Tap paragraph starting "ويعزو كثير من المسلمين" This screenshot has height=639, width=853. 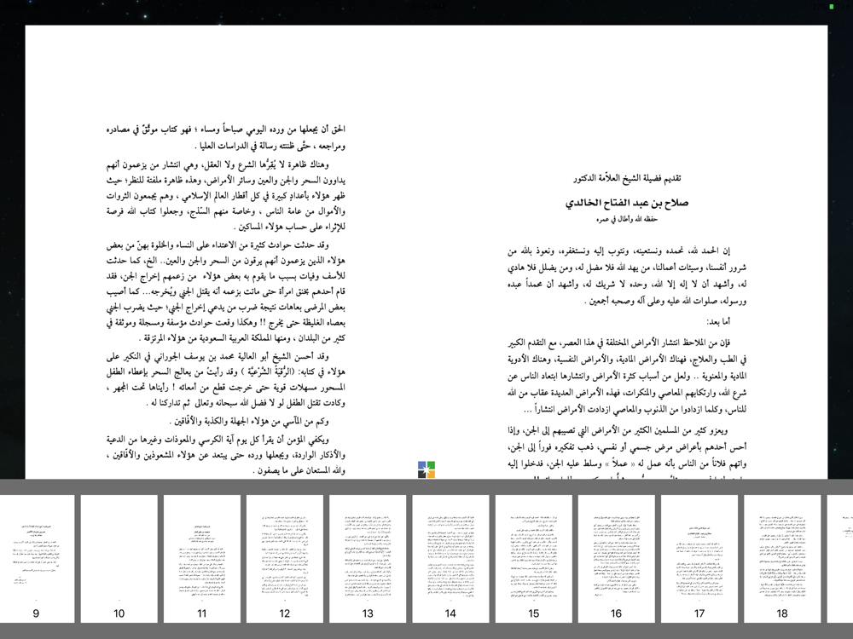pos(627,454)
